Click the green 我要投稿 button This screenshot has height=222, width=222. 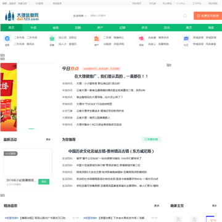[151, 139]
